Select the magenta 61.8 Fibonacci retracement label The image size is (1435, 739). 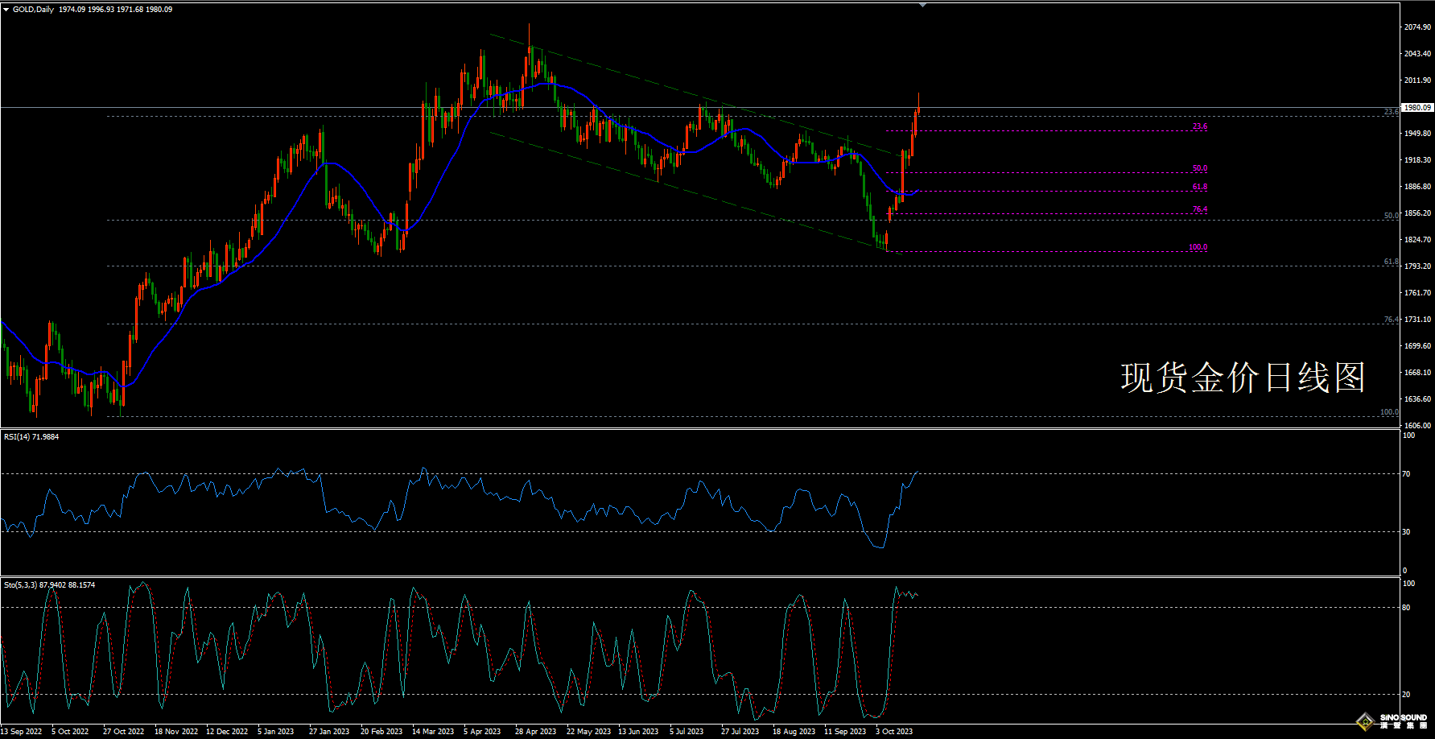click(x=1199, y=187)
